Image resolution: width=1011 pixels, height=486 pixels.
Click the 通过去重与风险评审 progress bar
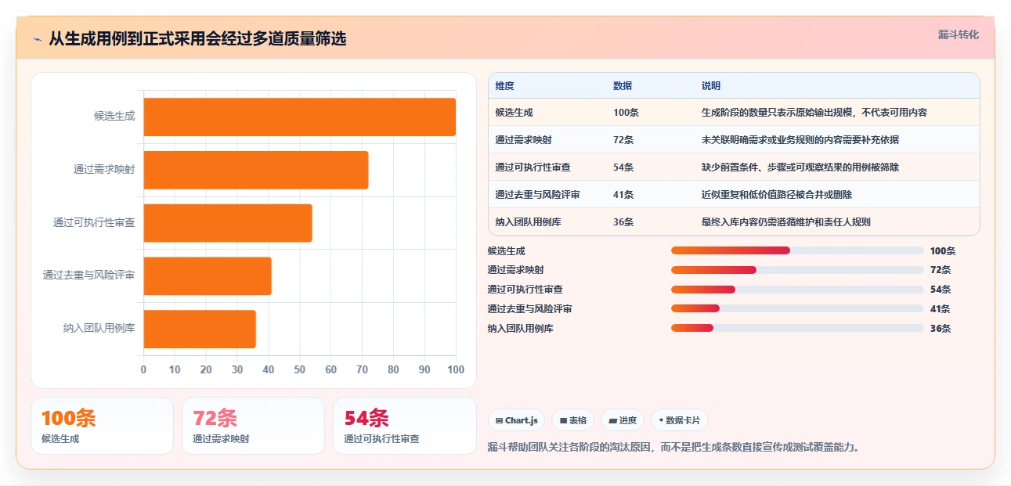point(797,309)
